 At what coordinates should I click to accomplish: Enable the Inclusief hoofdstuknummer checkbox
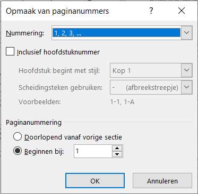click(10, 52)
